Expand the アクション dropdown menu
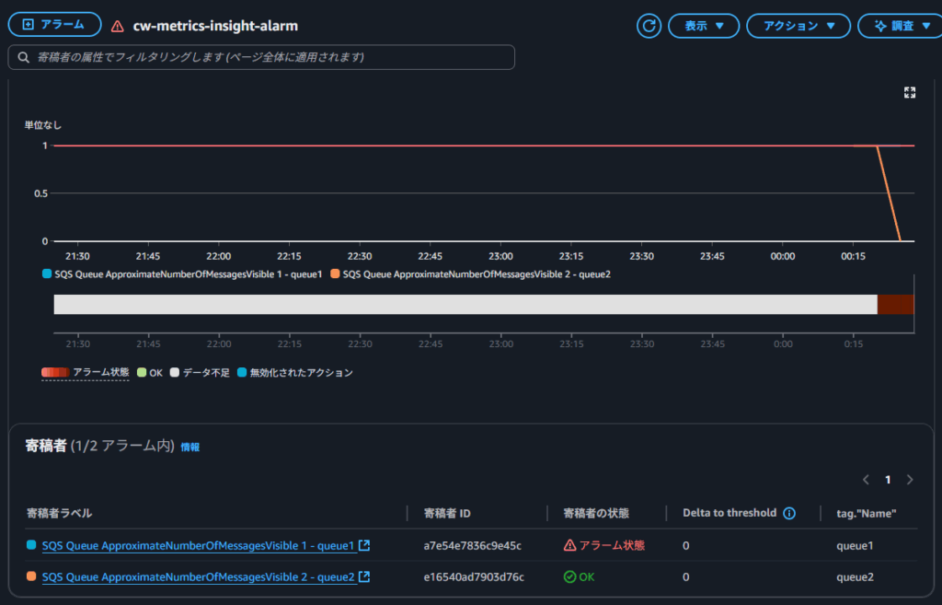 coord(798,26)
